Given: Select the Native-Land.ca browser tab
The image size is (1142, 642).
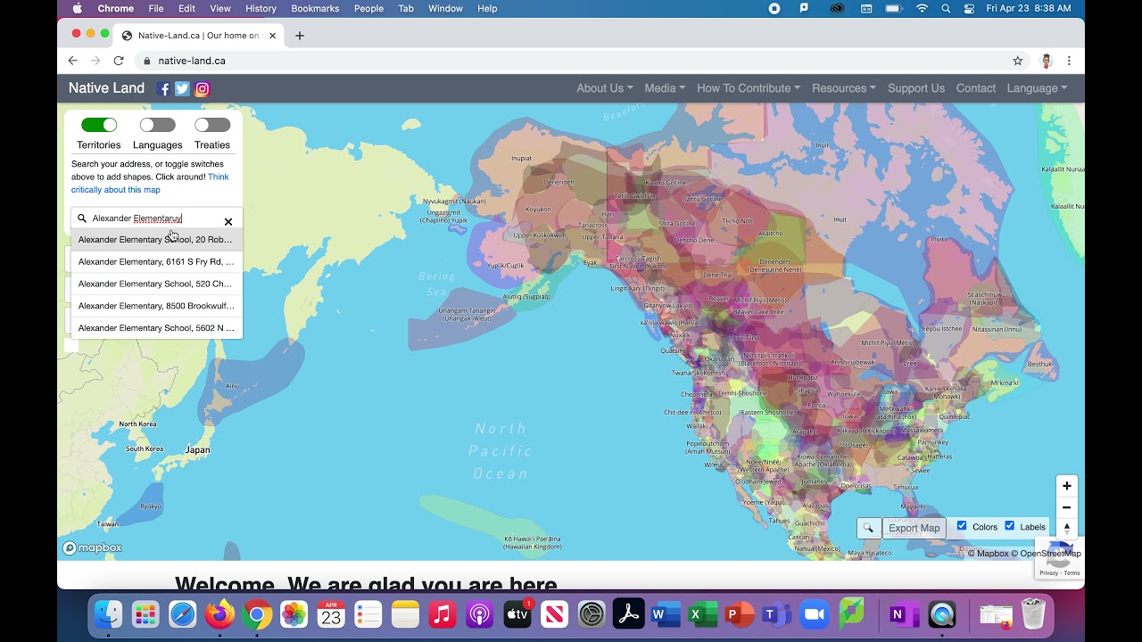Looking at the screenshot, I should point(198,36).
